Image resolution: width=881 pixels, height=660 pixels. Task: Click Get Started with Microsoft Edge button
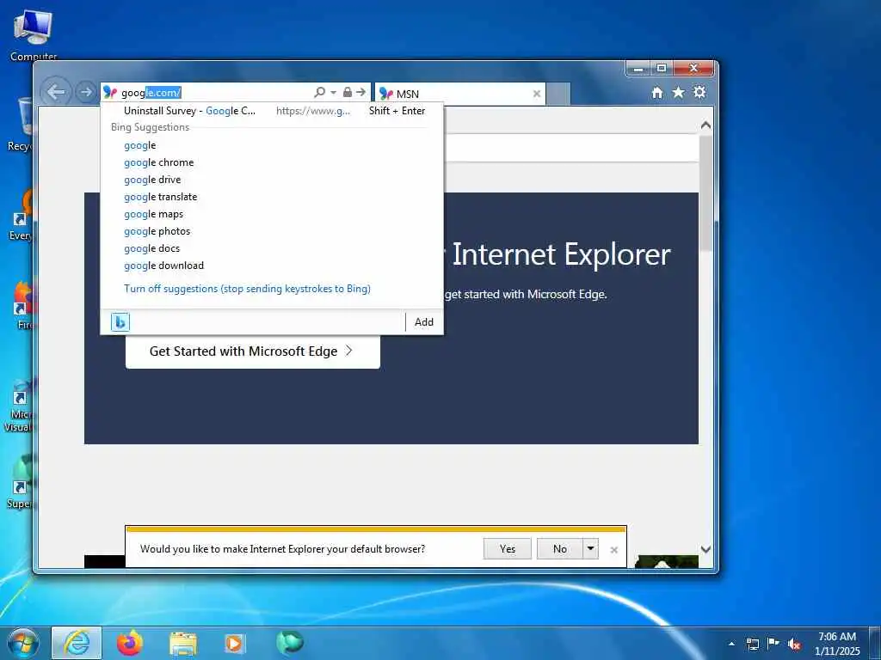(253, 351)
